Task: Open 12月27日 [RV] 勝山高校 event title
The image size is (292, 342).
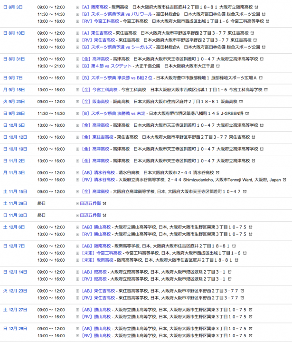Action: click(x=96, y=317)
